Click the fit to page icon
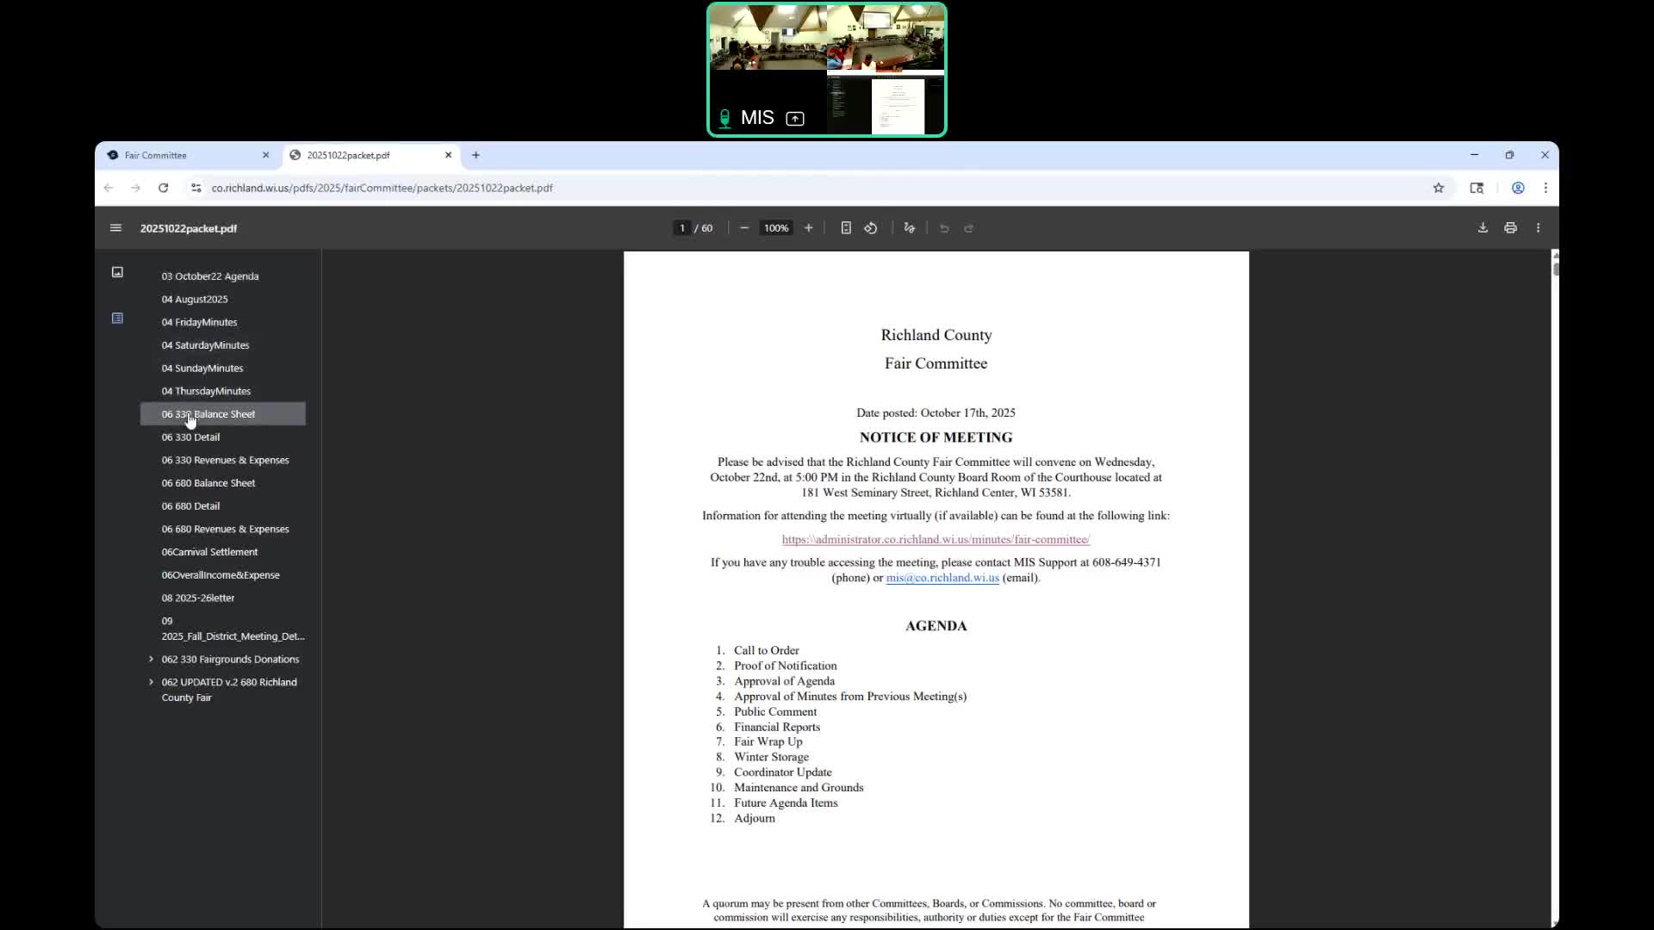 pos(846,228)
